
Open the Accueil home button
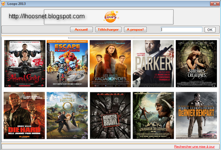81,29
